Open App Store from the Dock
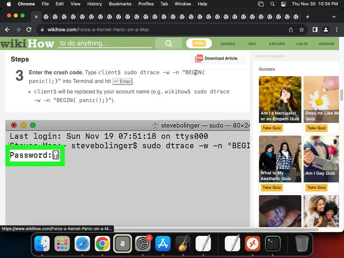344x258 pixels. point(163,243)
